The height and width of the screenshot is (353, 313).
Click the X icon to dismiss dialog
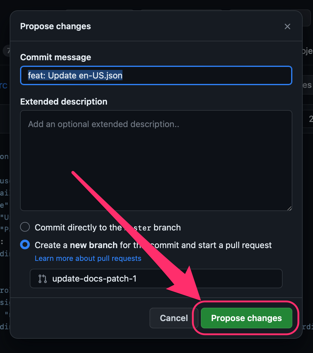287,26
